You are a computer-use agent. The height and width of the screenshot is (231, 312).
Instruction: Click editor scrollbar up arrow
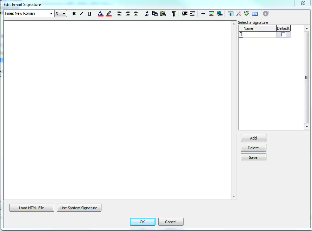pyautogui.click(x=234, y=24)
